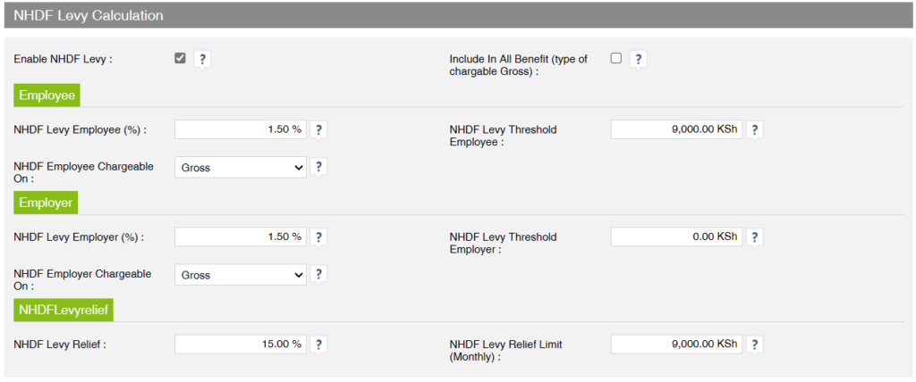Click the NHDF Levy Relief Limit field

[676, 345]
